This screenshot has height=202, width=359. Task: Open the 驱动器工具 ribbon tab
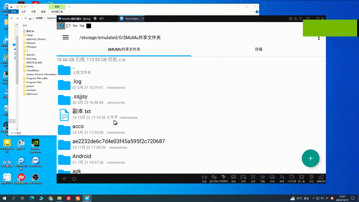tap(57, 12)
